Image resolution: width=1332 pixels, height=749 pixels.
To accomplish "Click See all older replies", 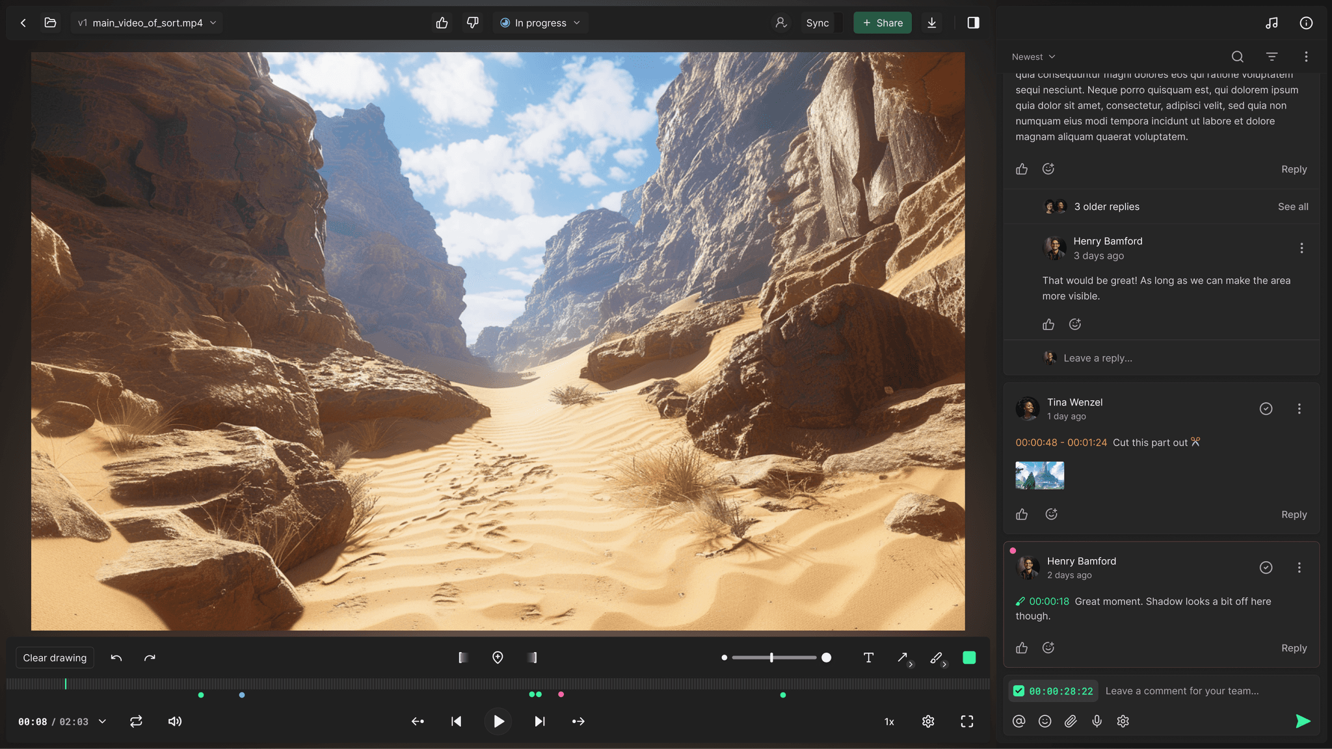I will click(x=1293, y=207).
